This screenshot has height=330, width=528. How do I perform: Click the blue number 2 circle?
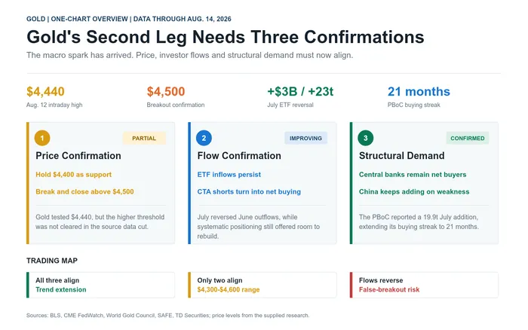coord(204,138)
